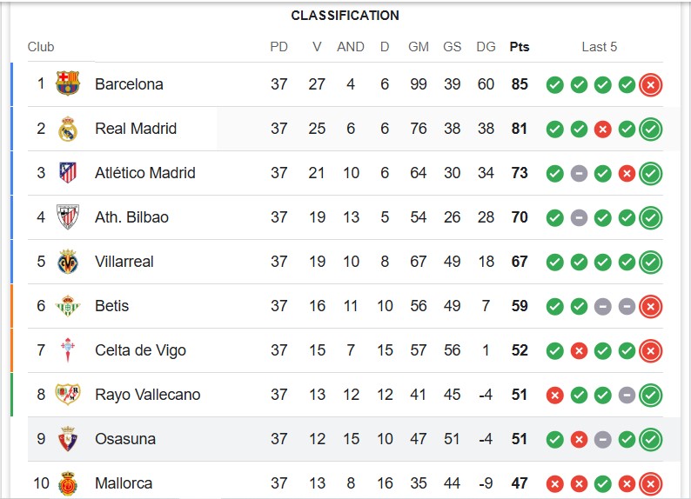This screenshot has height=499, width=691.
Task: Click the DG column header
Action: pos(486,47)
